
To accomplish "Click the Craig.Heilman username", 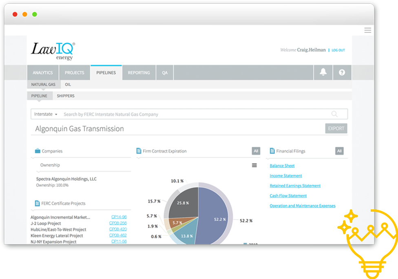I will (311, 50).
